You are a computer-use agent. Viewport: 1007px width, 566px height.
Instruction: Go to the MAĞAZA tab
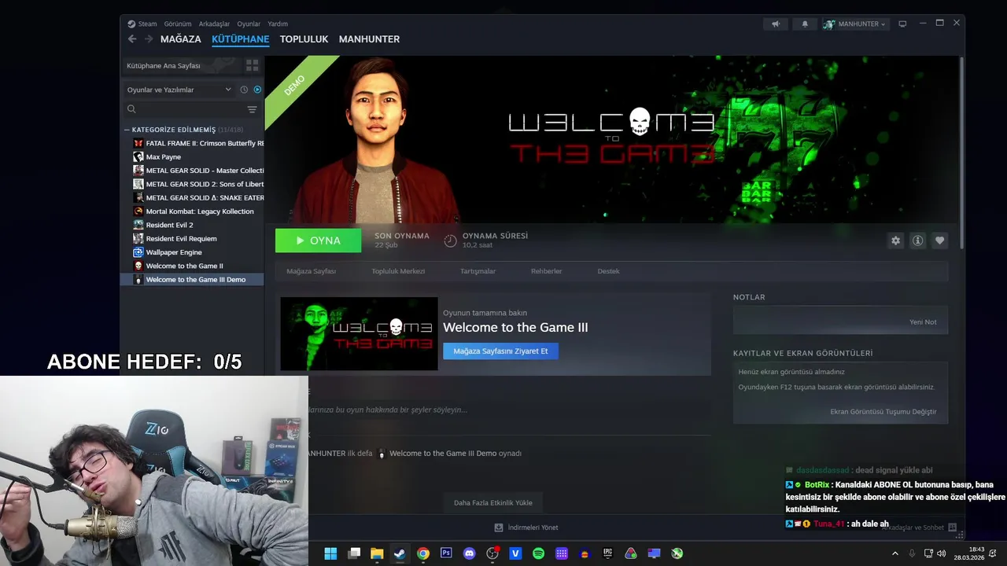point(181,39)
